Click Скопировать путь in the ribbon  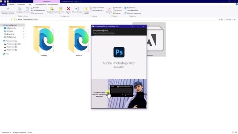point(38,10)
